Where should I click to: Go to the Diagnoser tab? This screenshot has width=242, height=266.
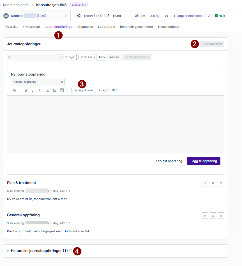coord(86,27)
